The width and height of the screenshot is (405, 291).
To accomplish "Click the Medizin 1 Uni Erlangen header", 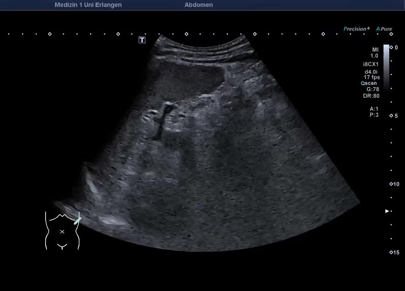I will click(x=88, y=5).
